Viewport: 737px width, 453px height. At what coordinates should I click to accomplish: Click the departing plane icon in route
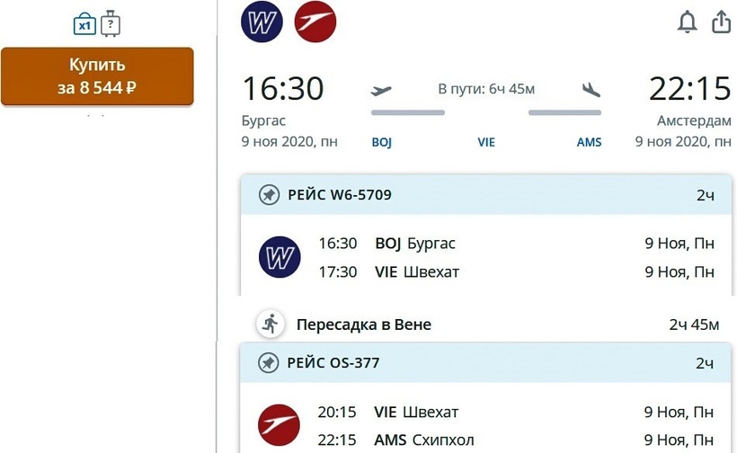382,90
